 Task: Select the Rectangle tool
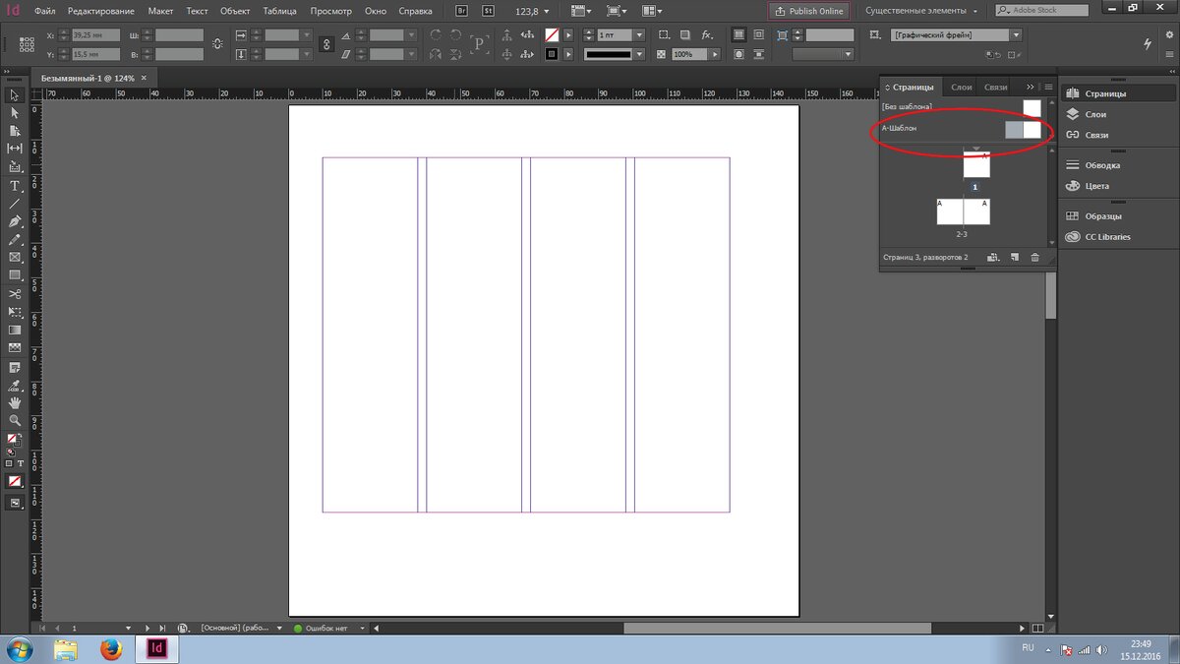coord(15,274)
